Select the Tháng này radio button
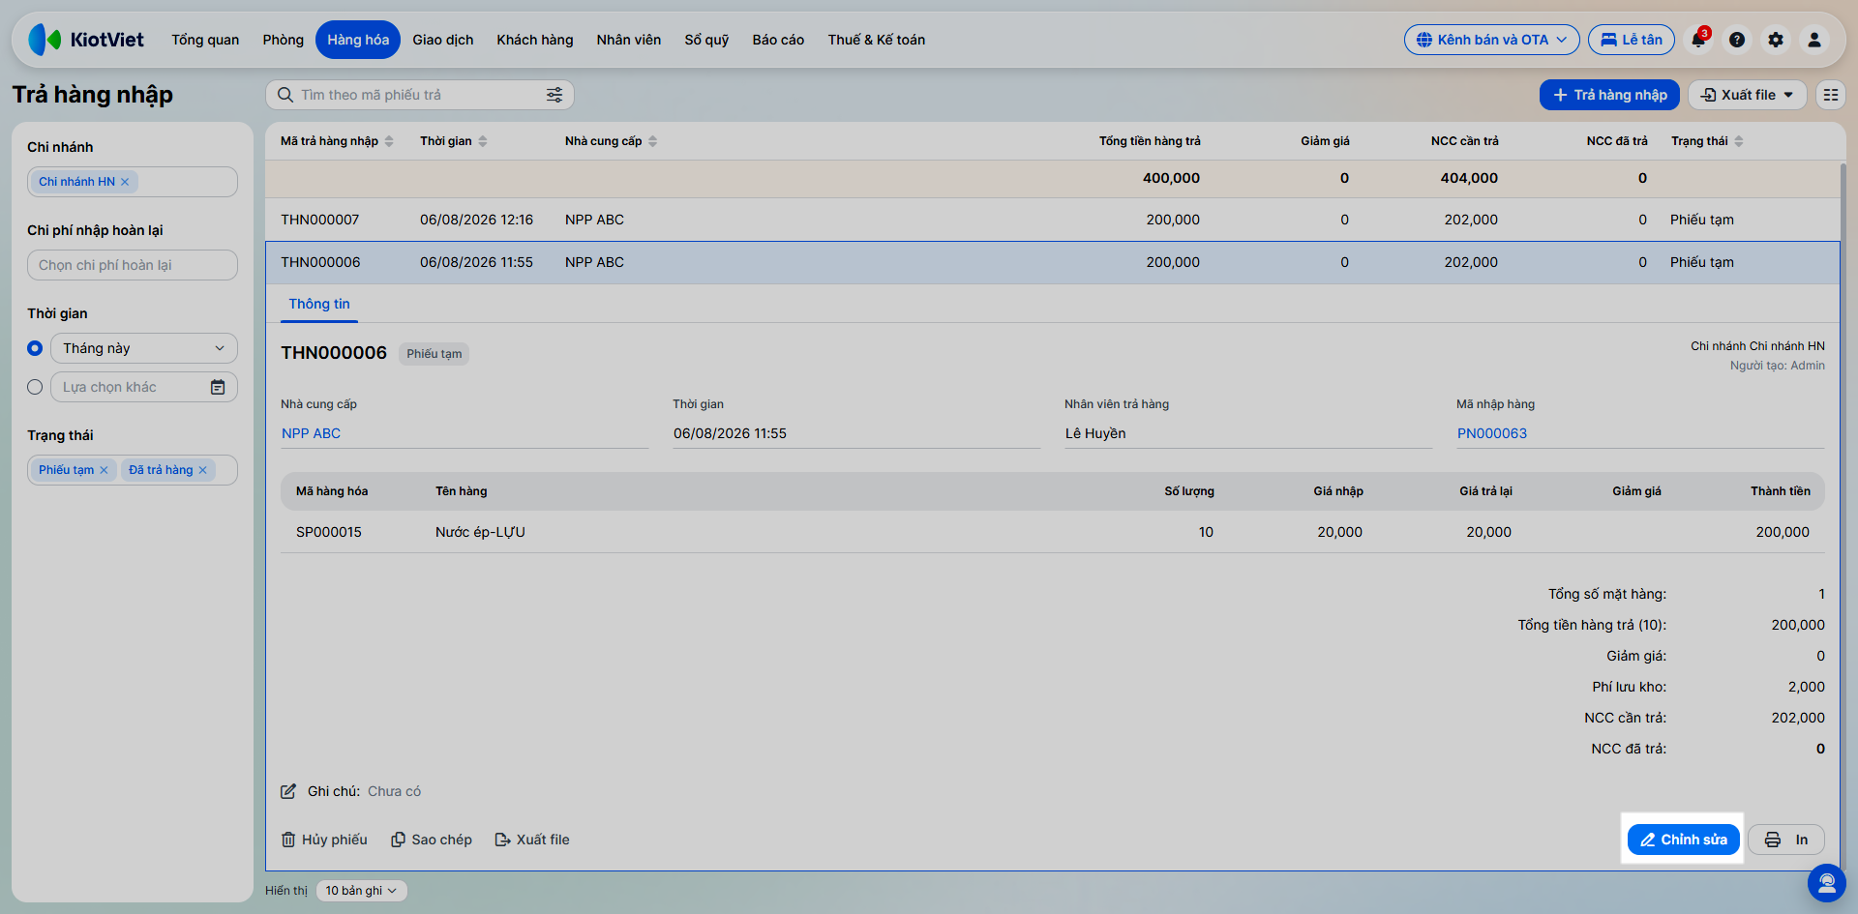This screenshot has width=1858, height=914. click(x=35, y=348)
